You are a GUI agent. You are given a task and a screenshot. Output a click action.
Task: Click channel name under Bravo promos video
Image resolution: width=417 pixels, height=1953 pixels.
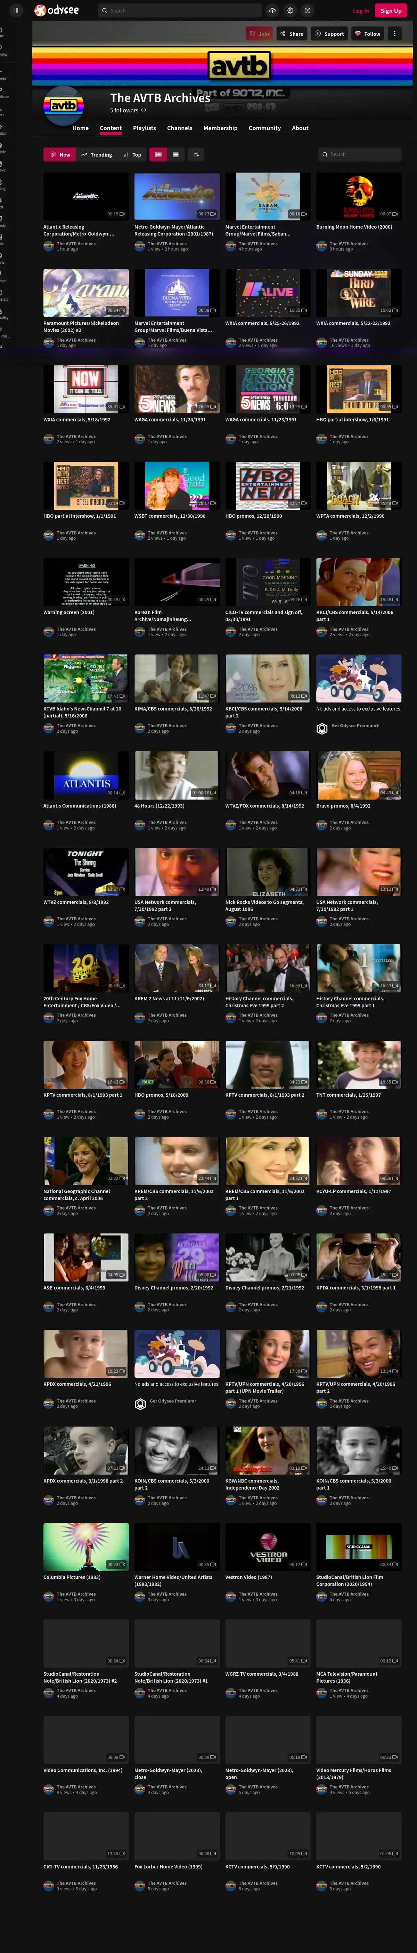tap(349, 822)
